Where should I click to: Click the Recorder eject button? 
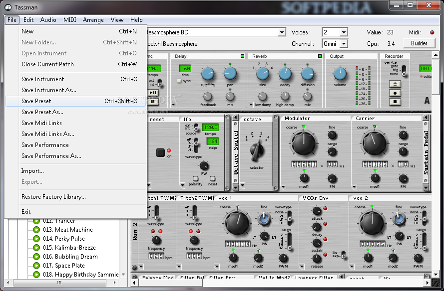(395, 84)
